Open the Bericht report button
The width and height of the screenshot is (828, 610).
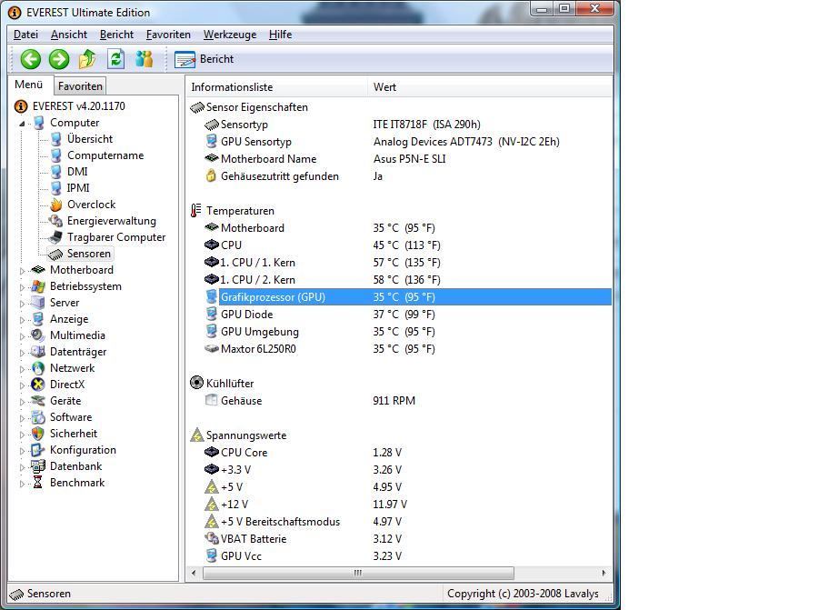click(205, 59)
